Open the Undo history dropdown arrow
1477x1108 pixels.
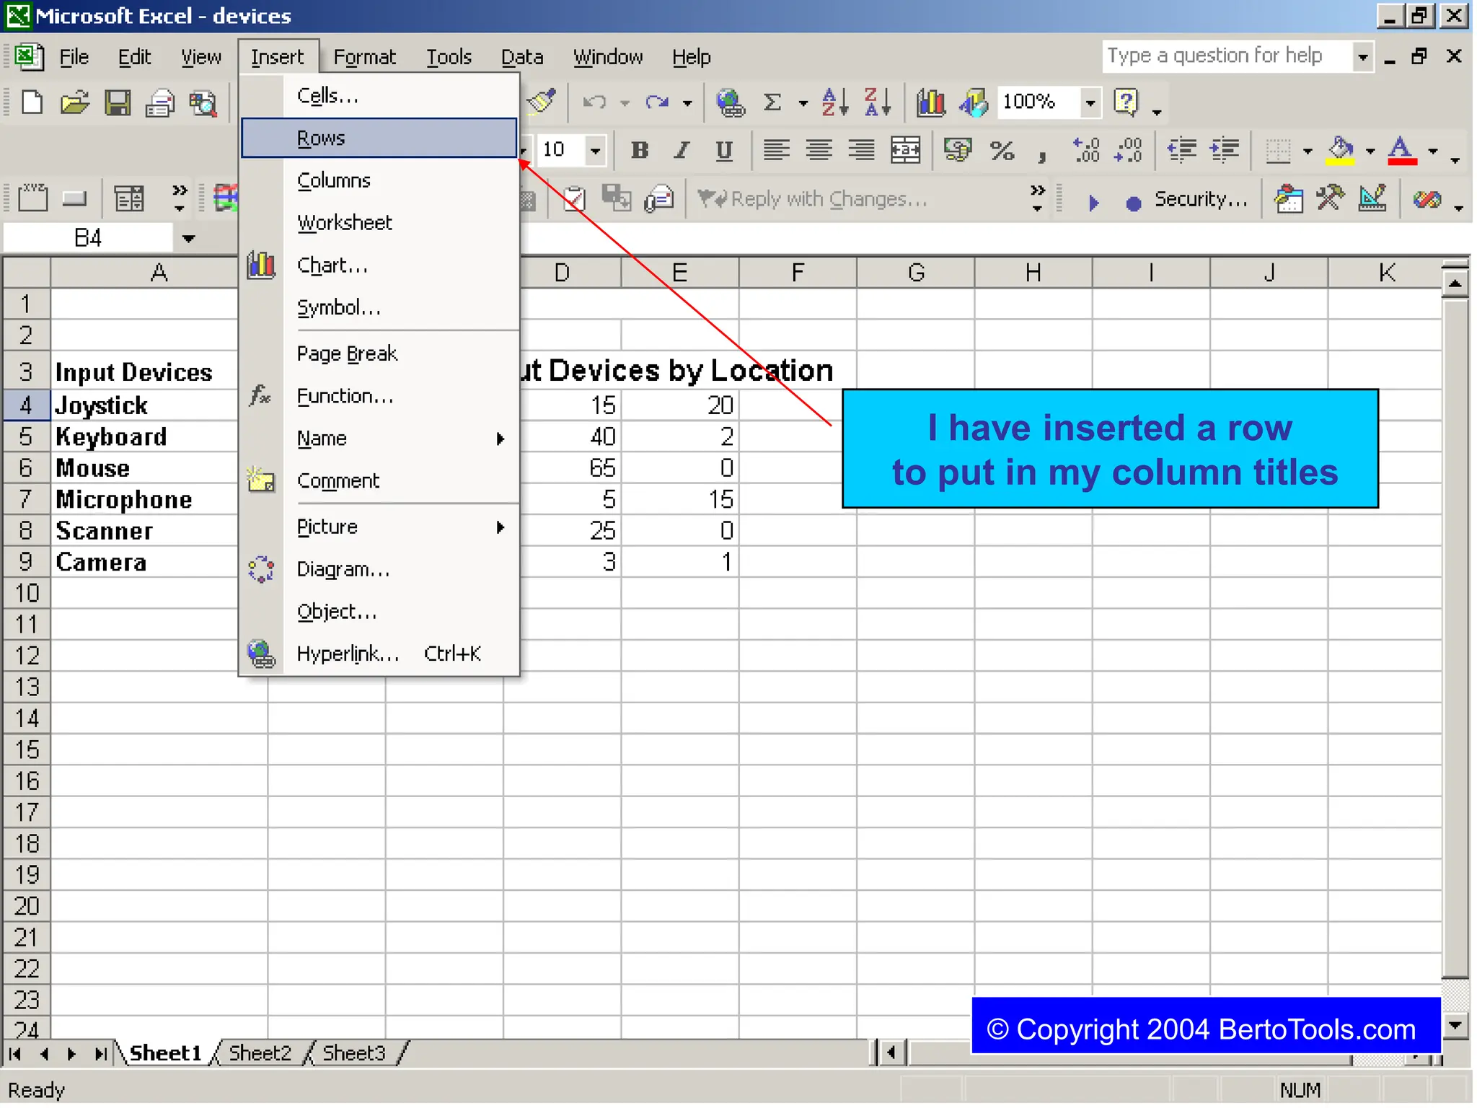click(625, 103)
